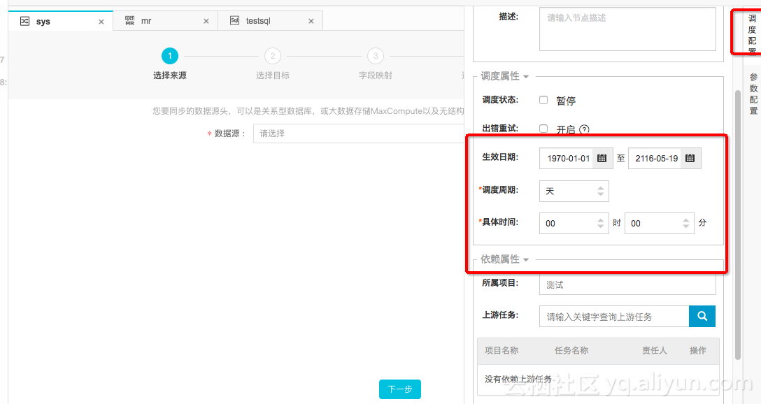Click the 操作 column header
761x404 pixels.
[698, 351]
